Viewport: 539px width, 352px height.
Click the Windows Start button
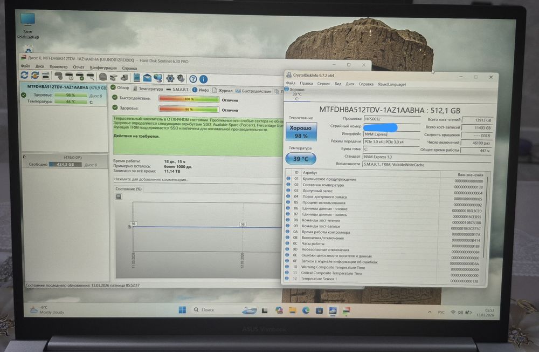tap(182, 310)
